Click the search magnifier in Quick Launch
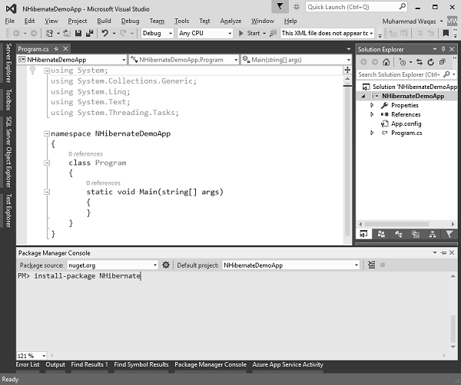 coord(403,6)
